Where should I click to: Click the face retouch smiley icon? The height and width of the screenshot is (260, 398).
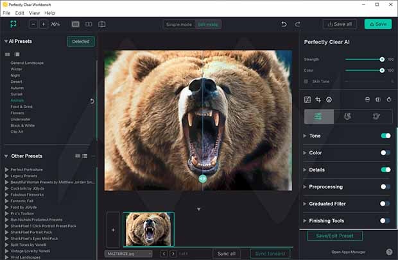[x=329, y=99]
